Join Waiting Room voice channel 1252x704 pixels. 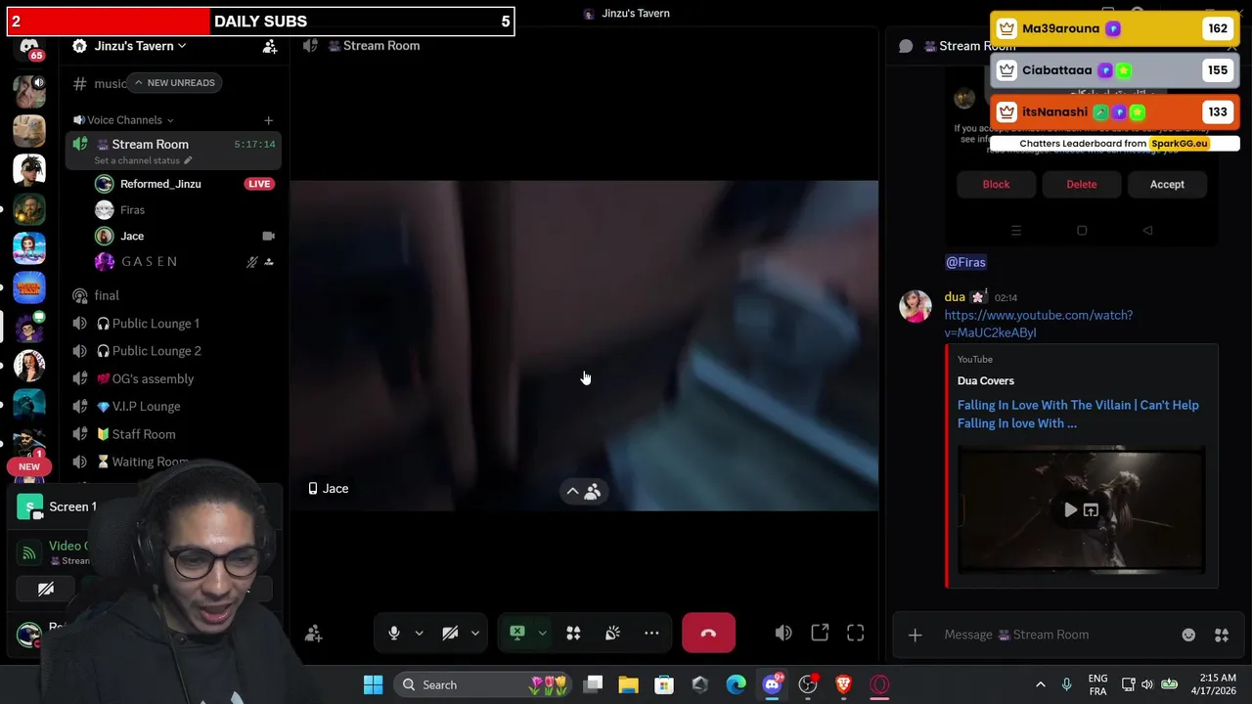click(150, 462)
